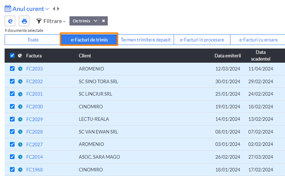Open invoice FC2028 link
Image resolution: width=285 pixels, height=176 pixels.
pyautogui.click(x=34, y=132)
